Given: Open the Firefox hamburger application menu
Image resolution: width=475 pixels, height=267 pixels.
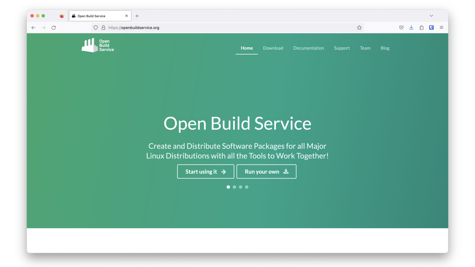Looking at the screenshot, I should tap(441, 28).
